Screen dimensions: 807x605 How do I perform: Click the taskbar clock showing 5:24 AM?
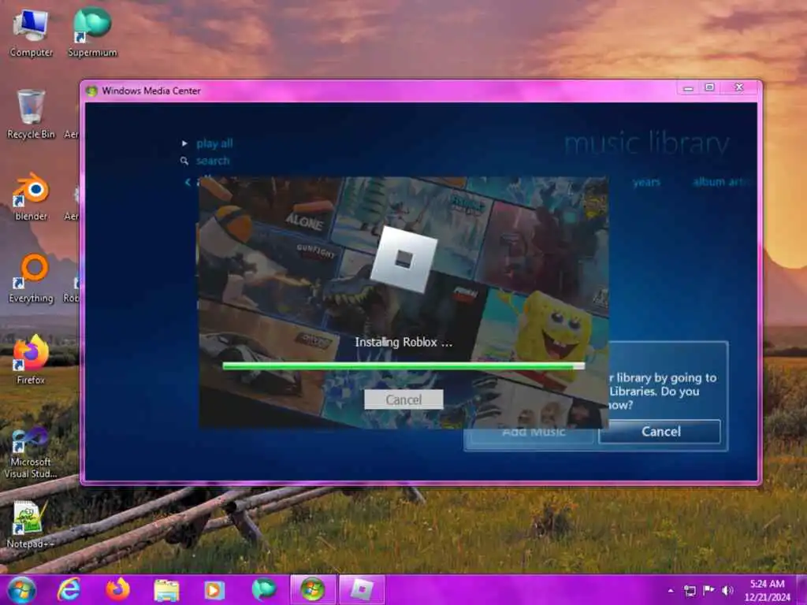pos(766,590)
